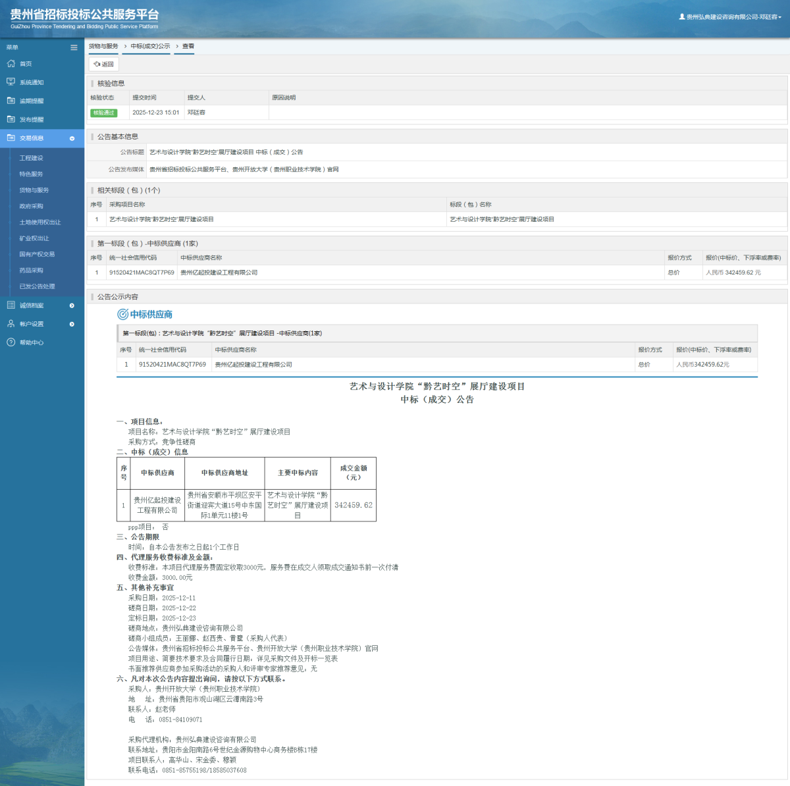Click the 中标(成交)公示 breadcrumb link
Screen dimensions: 790x786
(x=150, y=46)
